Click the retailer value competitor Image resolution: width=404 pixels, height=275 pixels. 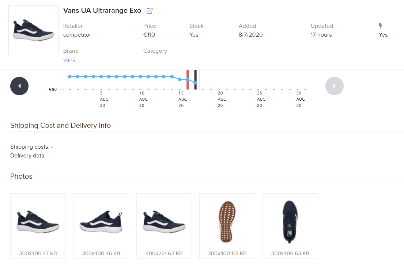click(x=77, y=34)
